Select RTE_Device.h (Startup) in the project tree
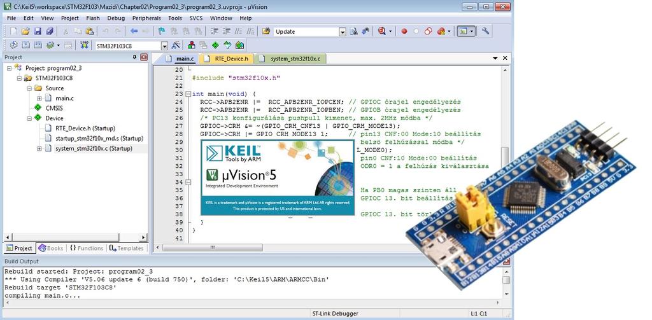The height and width of the screenshot is (320, 652). pos(85,129)
